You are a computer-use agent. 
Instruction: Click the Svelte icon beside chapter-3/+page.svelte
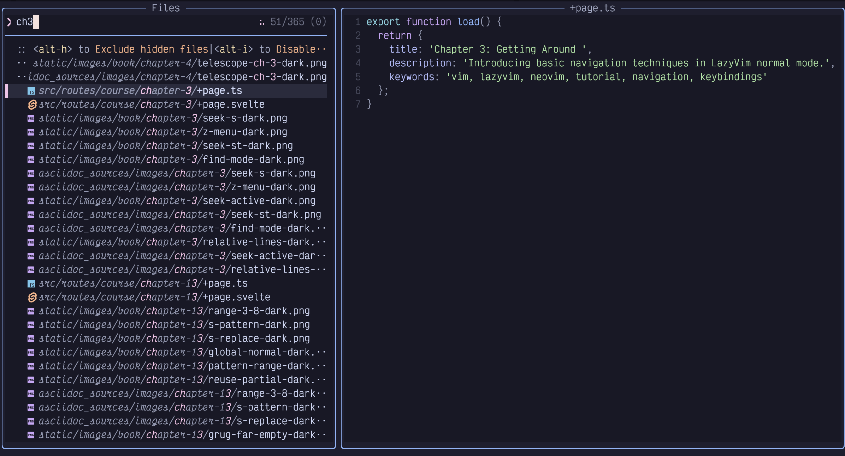coord(32,105)
